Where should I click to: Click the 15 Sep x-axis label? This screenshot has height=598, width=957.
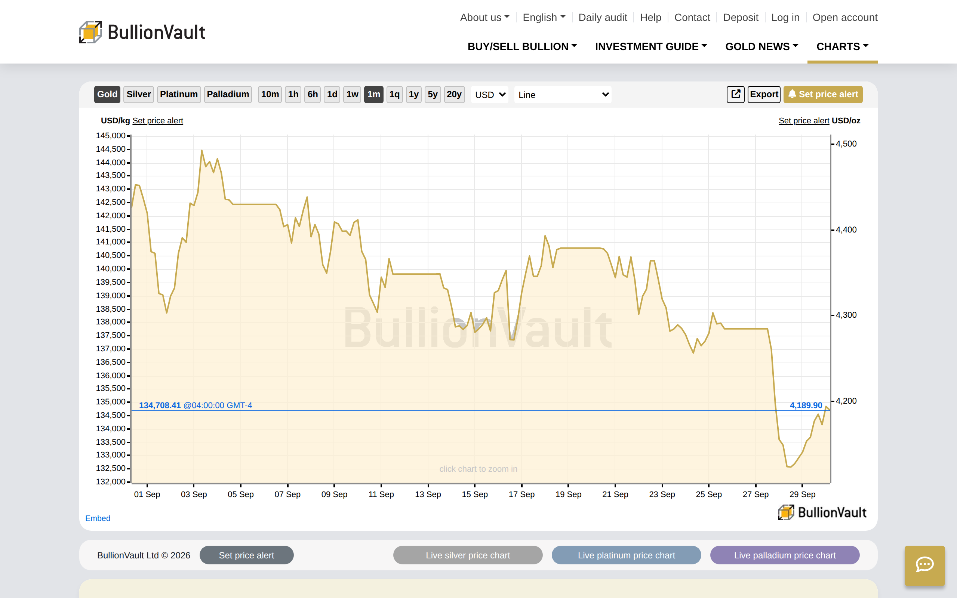(474, 494)
